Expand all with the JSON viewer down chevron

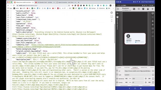(x=112, y=21)
